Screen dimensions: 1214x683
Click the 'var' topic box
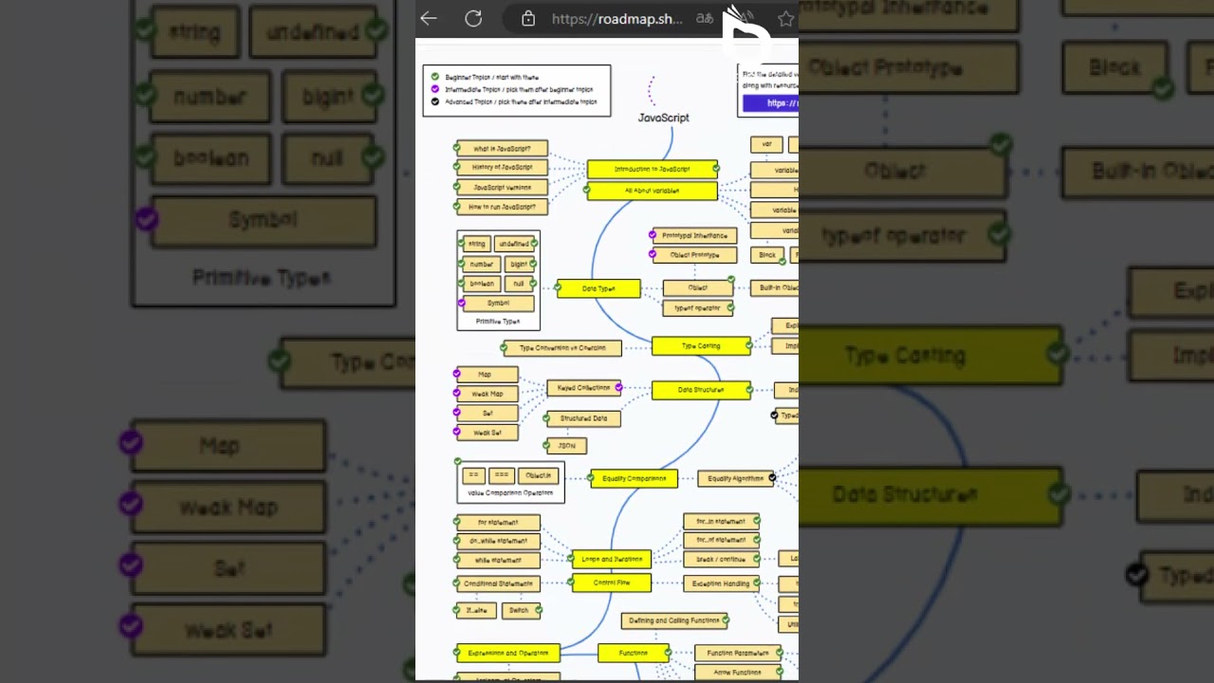coord(766,144)
